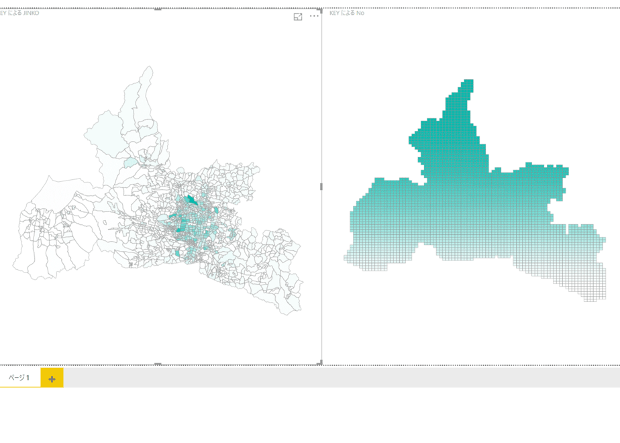Grab the right-edge handle of JINKO visual

pos(321,187)
